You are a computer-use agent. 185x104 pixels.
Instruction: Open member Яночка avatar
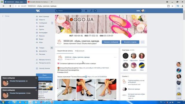142,56
